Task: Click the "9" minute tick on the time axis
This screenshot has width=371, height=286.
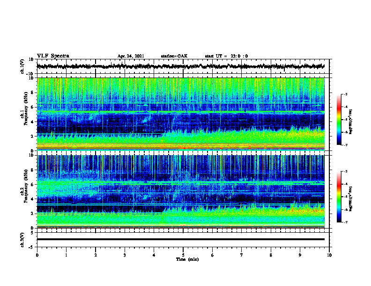Action: [x=300, y=255]
